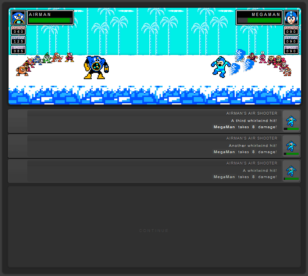
Task: Click 'A whirlwind hit!' message
Action: pos(260,170)
